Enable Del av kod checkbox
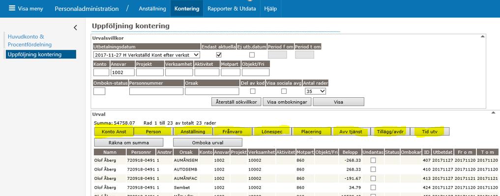 click(253, 91)
